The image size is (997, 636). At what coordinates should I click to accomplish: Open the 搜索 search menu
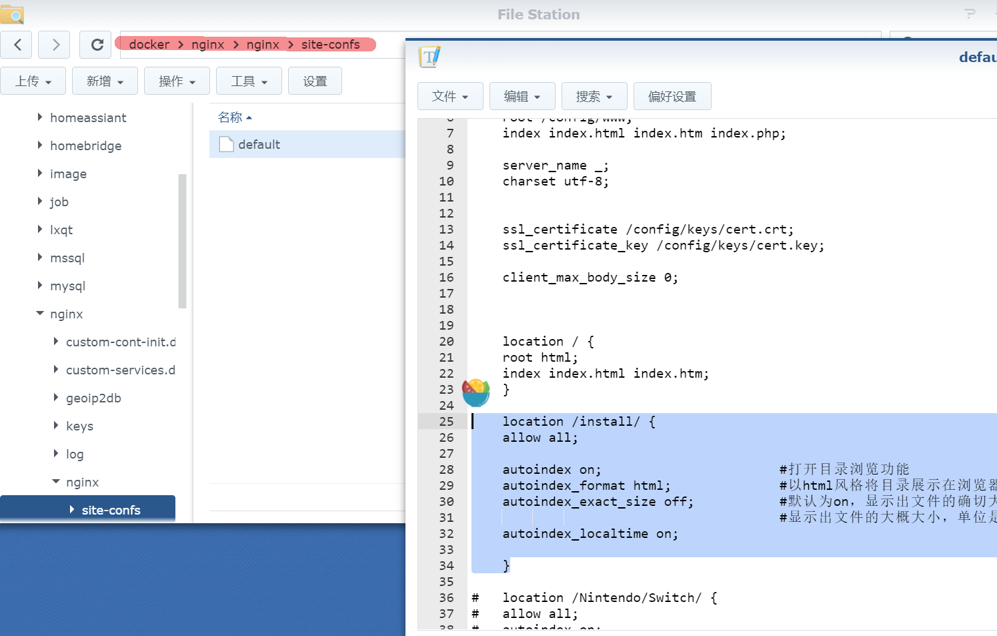[594, 95]
